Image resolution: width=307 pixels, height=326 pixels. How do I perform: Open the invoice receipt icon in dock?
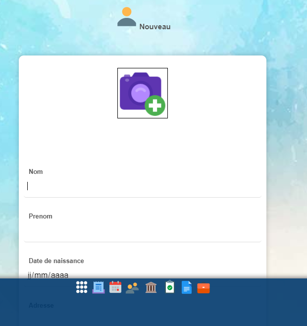(x=99, y=287)
